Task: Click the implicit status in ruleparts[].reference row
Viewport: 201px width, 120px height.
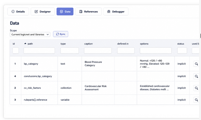Action: pos(182,100)
